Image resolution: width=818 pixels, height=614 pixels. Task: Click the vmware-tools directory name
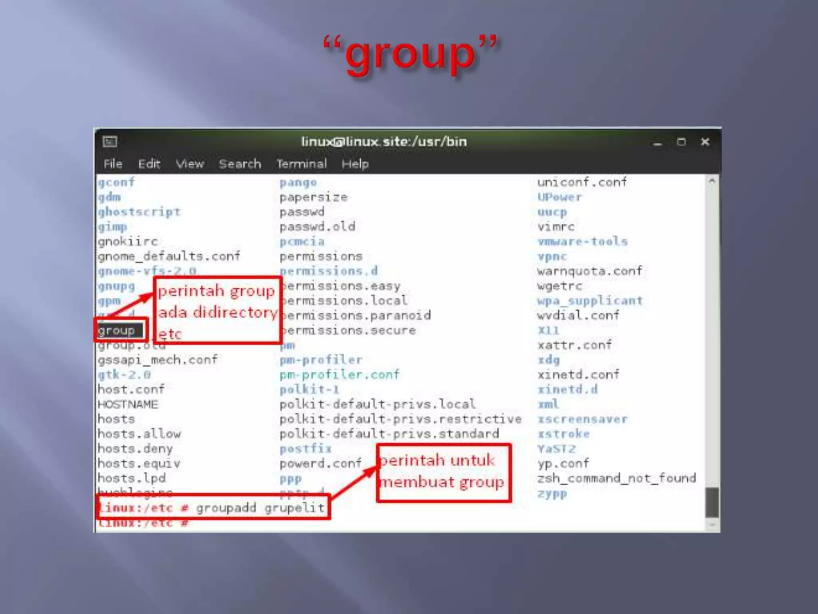(582, 241)
